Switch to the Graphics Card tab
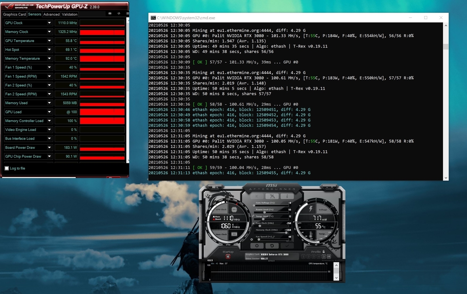The image size is (467, 294). (15, 15)
